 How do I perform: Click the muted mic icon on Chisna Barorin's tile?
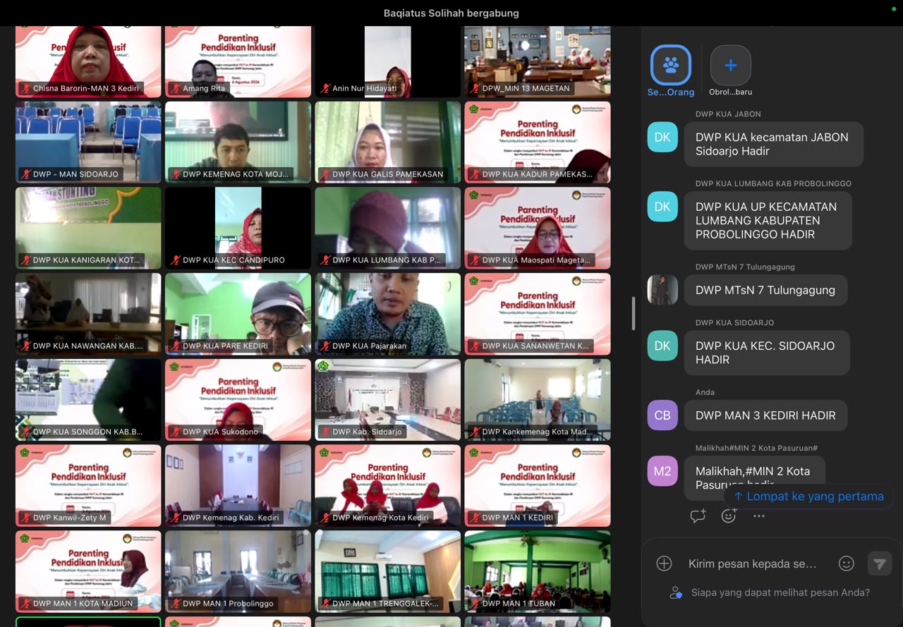[25, 89]
